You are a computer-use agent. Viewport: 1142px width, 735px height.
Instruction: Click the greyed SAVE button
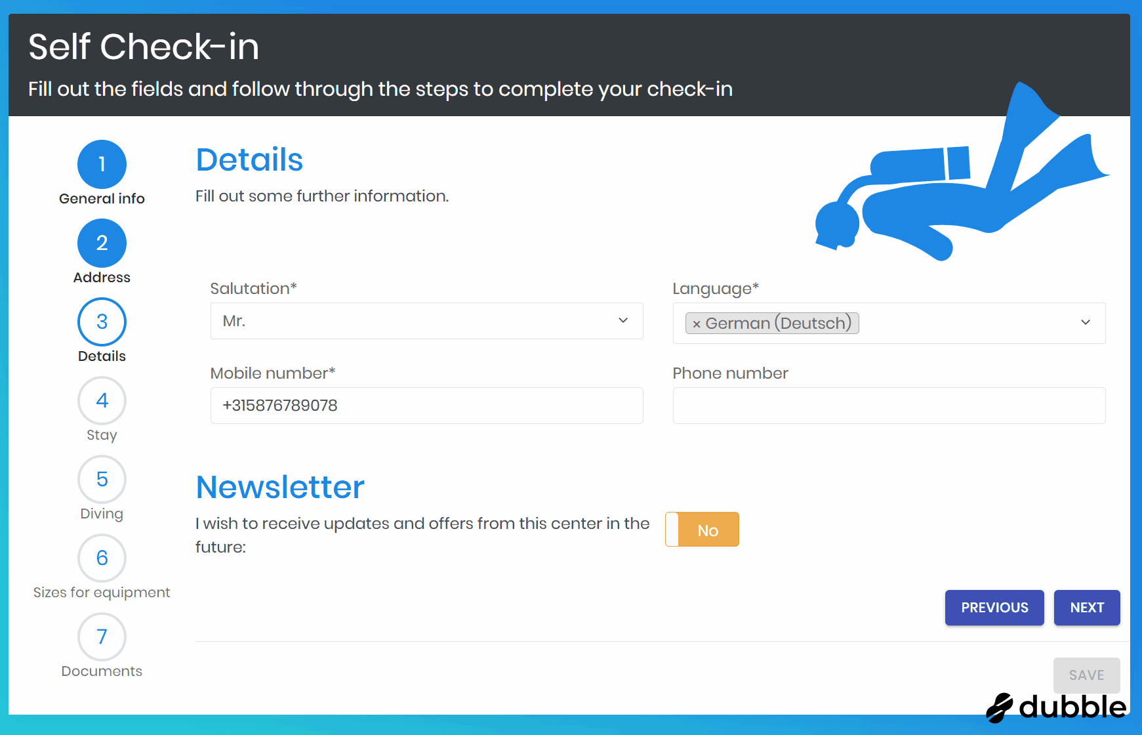click(x=1086, y=675)
